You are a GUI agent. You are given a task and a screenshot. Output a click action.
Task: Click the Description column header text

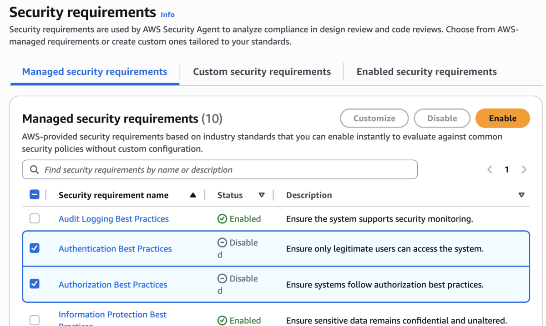[309, 195]
